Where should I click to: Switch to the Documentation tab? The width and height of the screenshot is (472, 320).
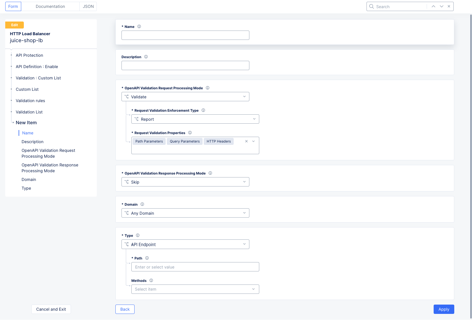50,6
